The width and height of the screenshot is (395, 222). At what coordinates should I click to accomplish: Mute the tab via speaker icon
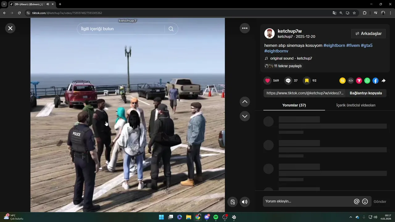48,4
